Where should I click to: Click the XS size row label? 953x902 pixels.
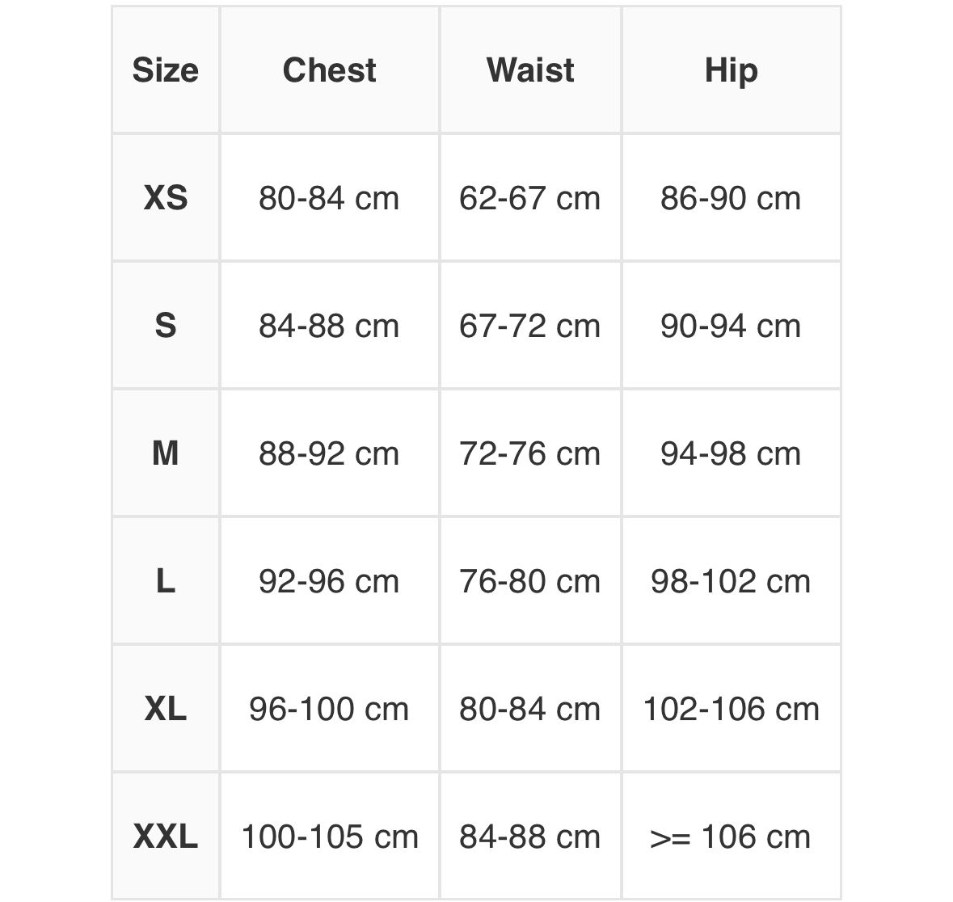pyautogui.click(x=166, y=197)
